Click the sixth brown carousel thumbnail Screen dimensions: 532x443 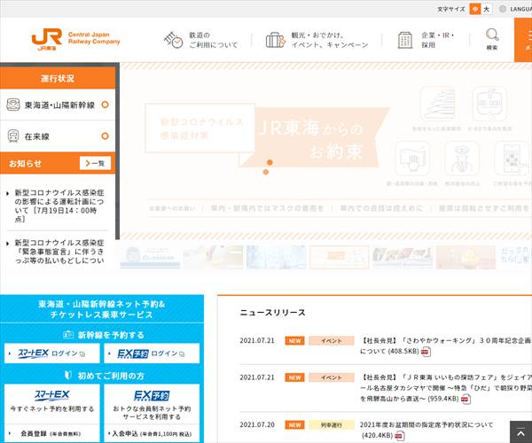(465, 257)
